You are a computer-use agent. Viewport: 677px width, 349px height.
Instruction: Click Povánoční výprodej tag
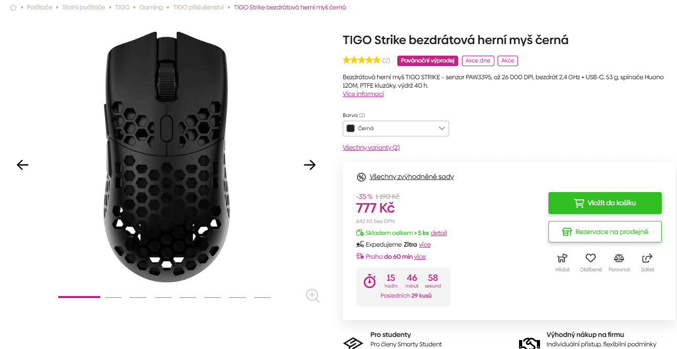[x=428, y=61]
